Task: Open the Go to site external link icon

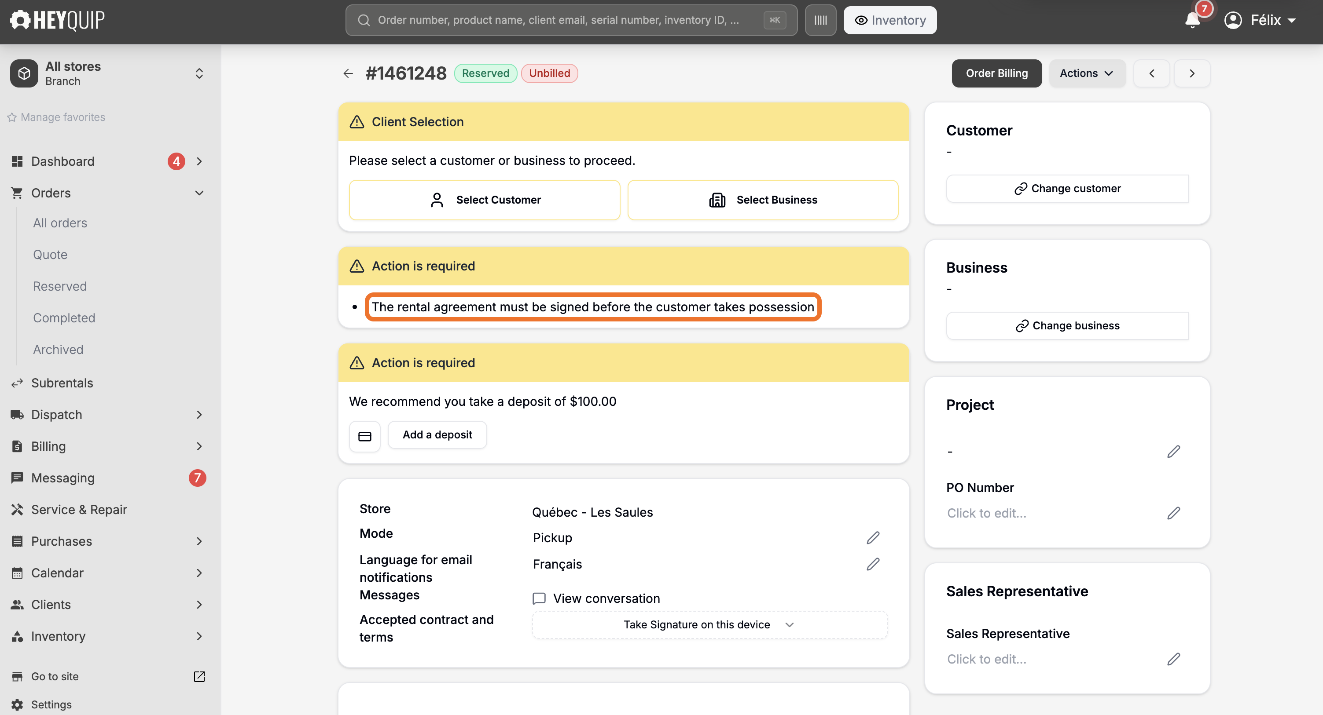Action: point(199,676)
